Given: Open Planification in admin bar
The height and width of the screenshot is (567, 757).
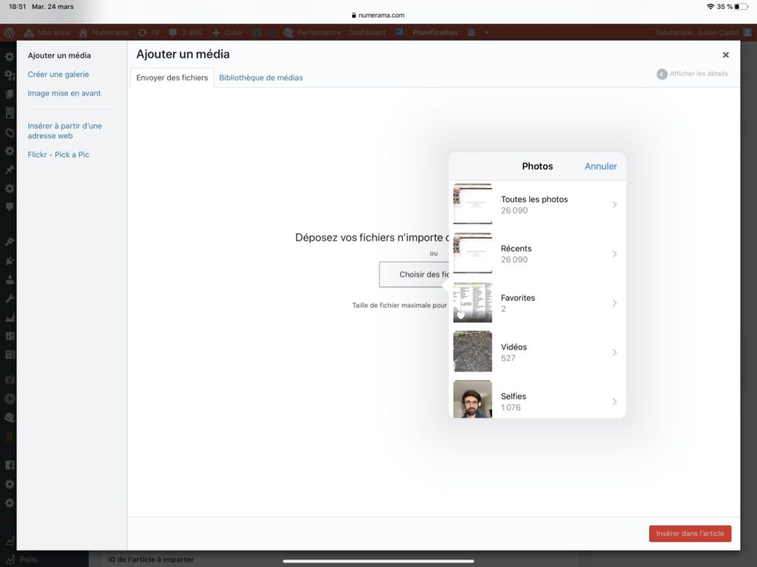Looking at the screenshot, I should point(435,33).
